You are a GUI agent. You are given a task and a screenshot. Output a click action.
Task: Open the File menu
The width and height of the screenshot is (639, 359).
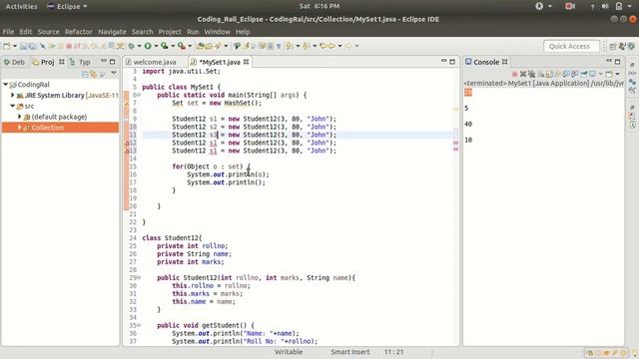pos(8,32)
